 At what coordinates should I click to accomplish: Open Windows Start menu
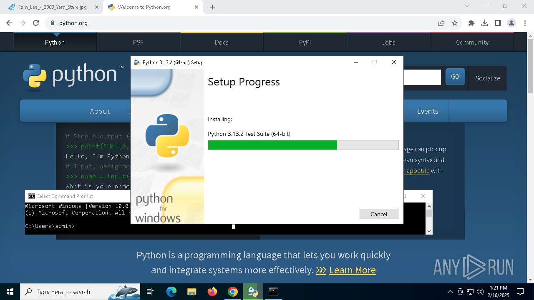(10, 292)
